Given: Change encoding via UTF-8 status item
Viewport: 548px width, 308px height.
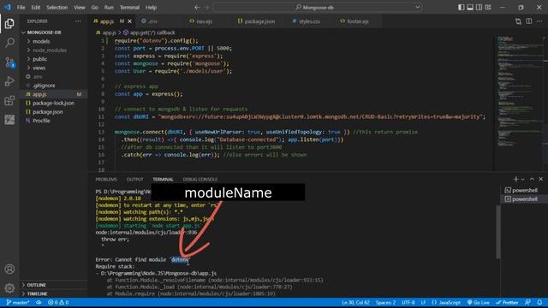Looking at the screenshot, I should 408,302.
